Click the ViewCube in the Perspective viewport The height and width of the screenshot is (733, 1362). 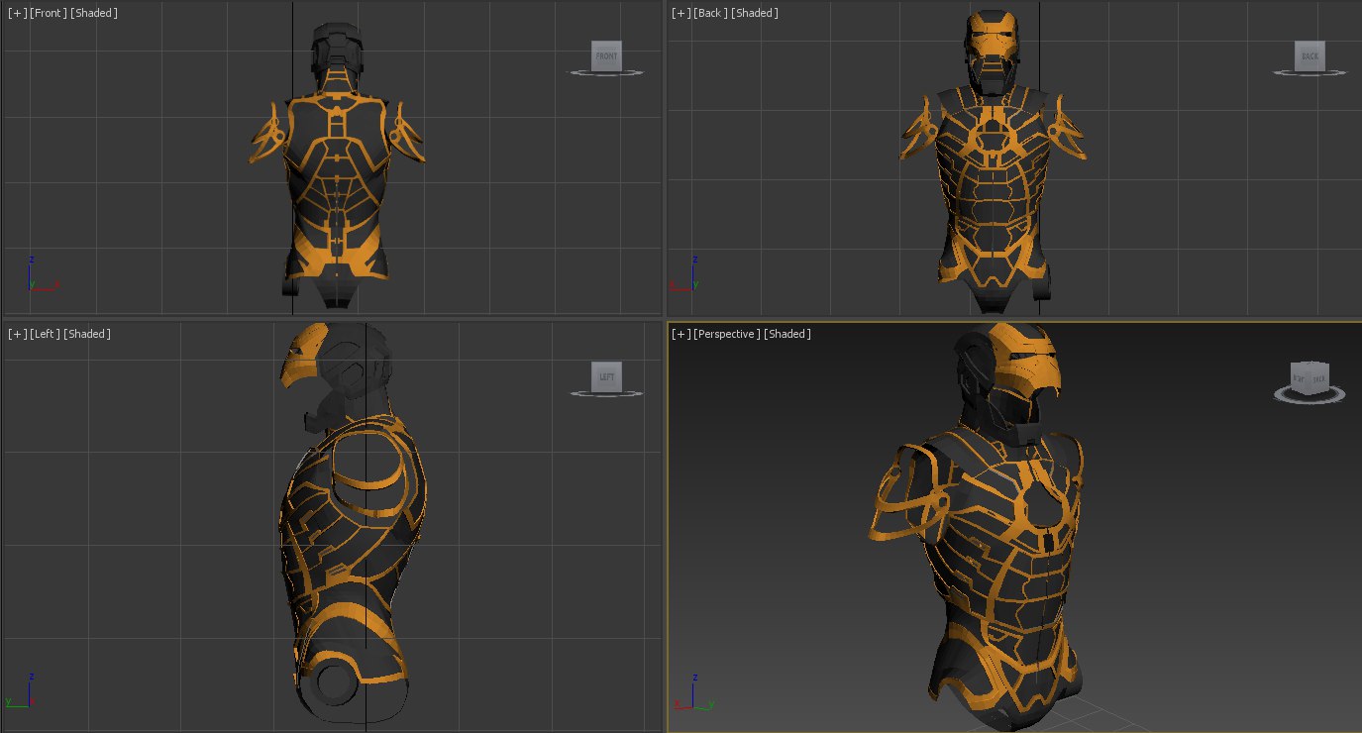(1310, 377)
